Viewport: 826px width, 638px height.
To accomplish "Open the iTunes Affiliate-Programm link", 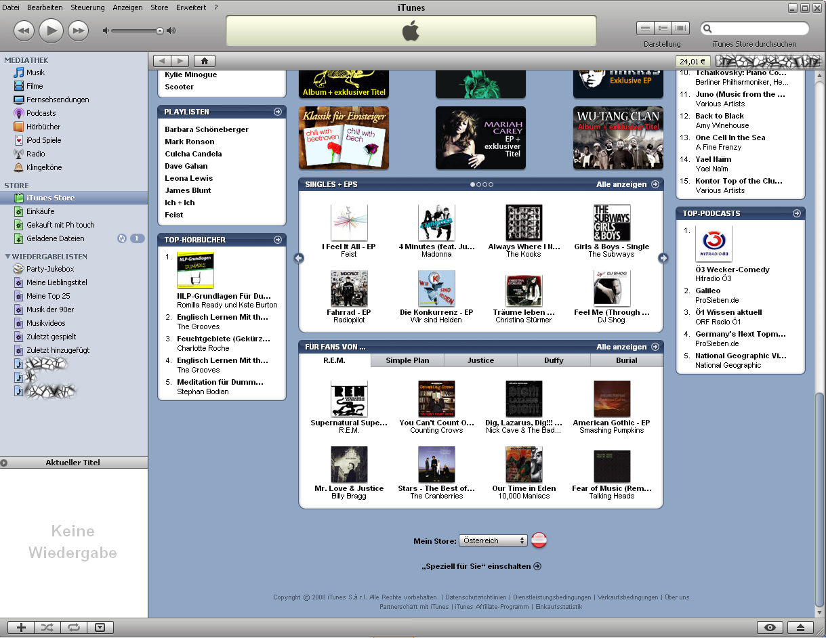I will (493, 607).
